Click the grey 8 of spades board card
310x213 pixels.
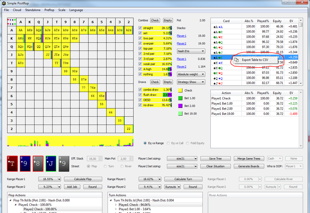[38, 164]
